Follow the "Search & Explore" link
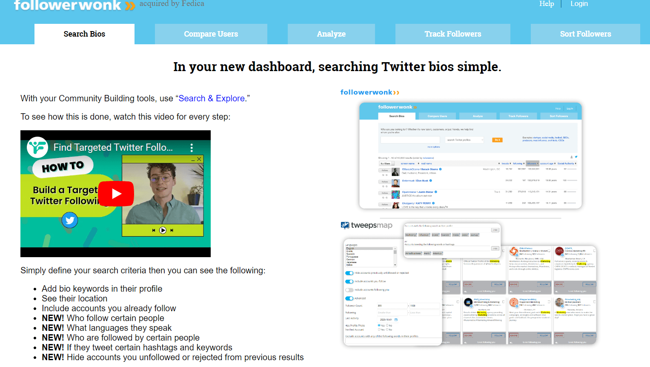 point(212,98)
